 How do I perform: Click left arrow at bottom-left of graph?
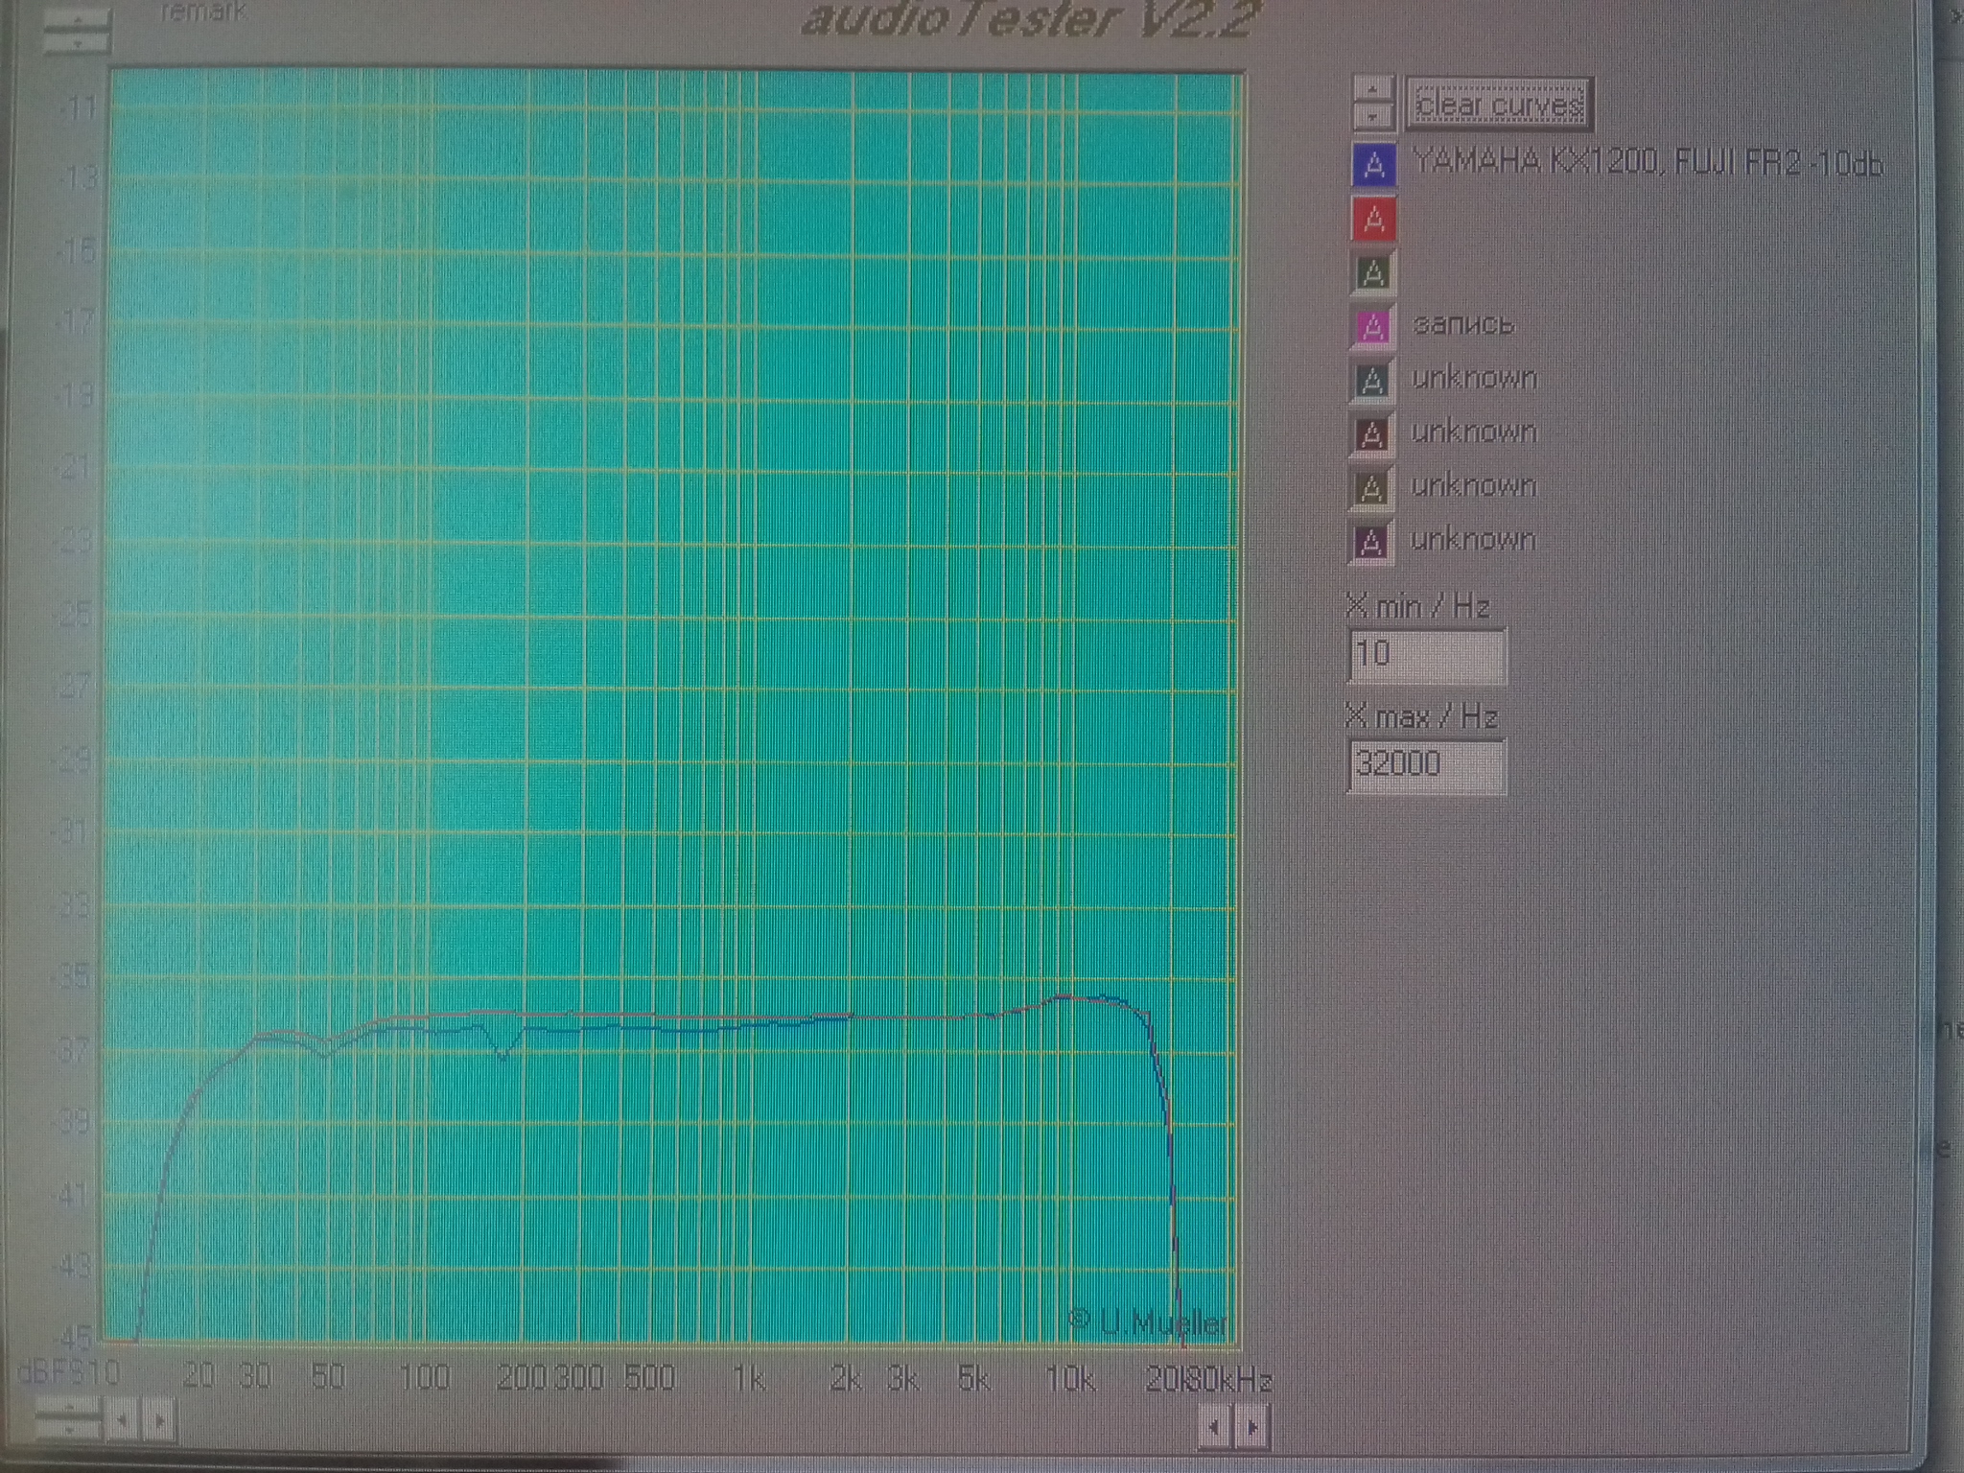tap(123, 1420)
